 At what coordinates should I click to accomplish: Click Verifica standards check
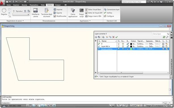coord(108,13)
